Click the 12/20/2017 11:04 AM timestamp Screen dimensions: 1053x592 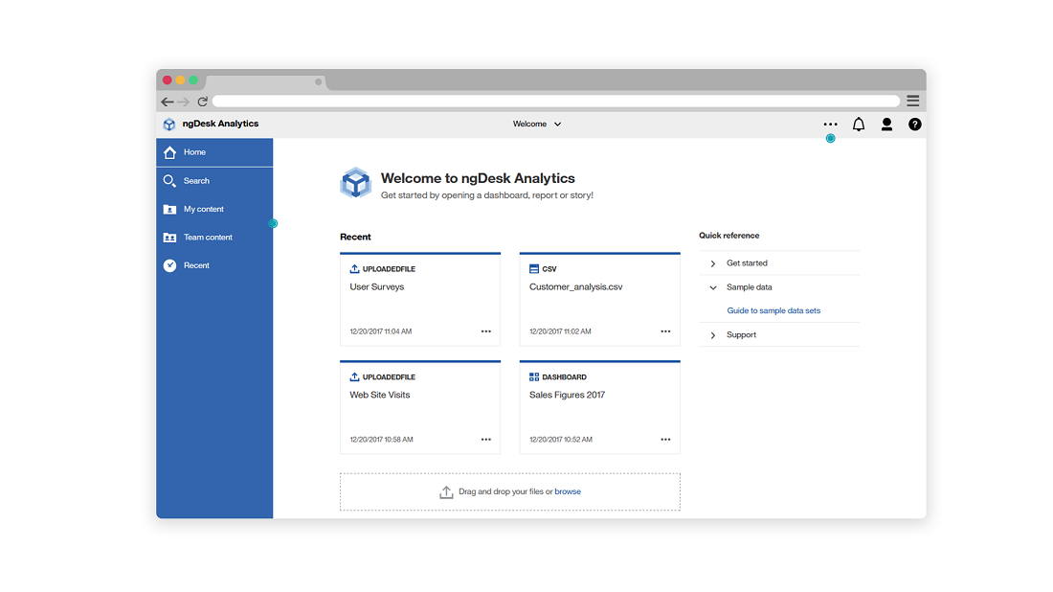[381, 332]
